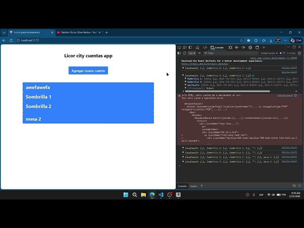Open the Default levels dropdown
304x228 pixels.
click(x=269, y=53)
